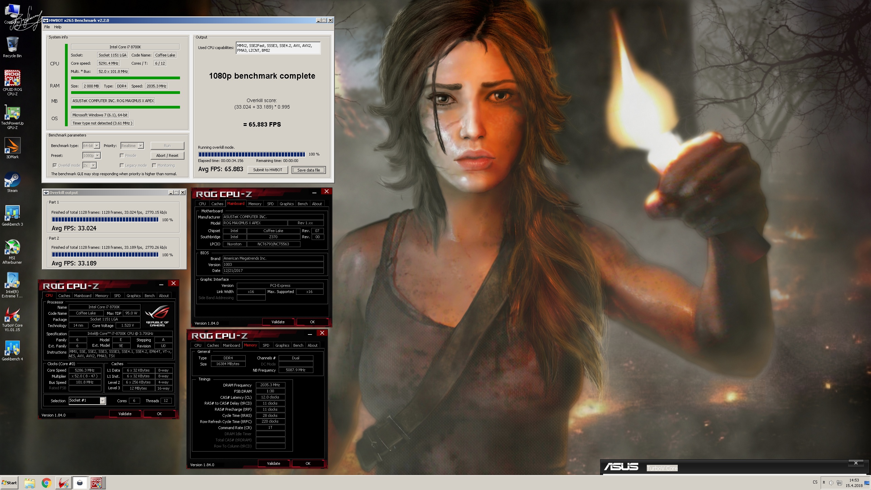Open the MSI Afterburner desktop icon
Screen dimensions: 871x490
click(x=12, y=252)
